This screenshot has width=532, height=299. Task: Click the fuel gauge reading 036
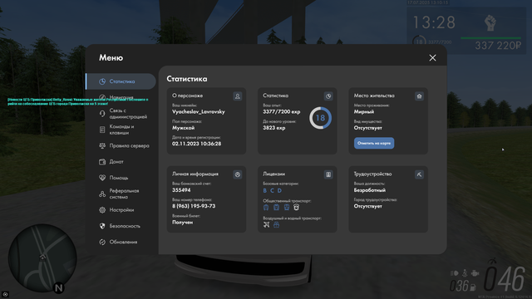click(x=459, y=286)
